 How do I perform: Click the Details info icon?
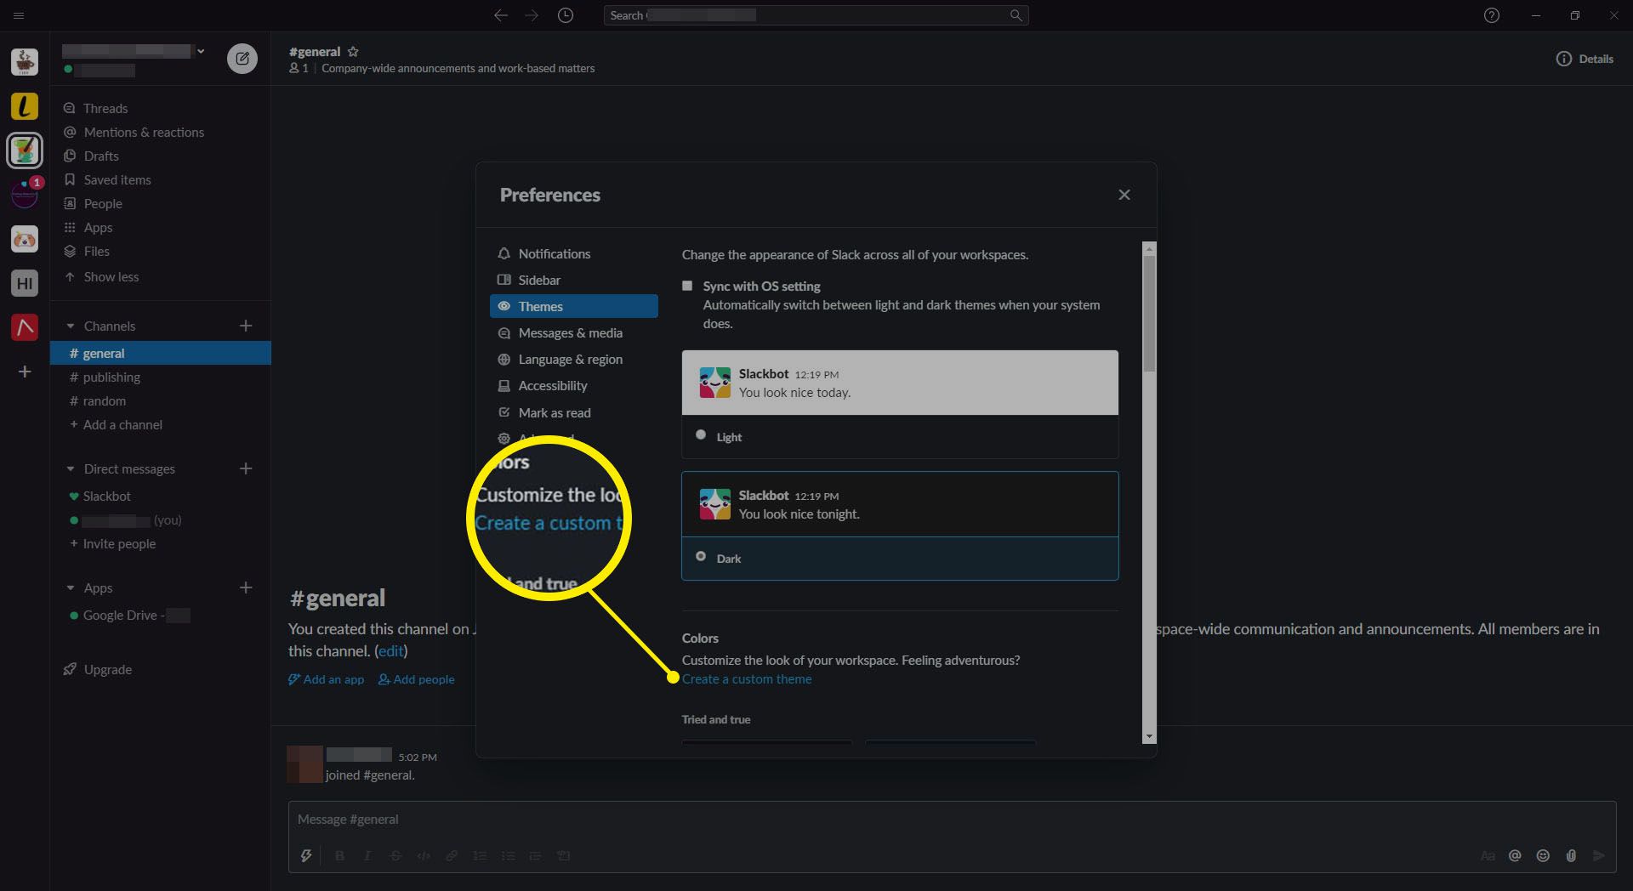point(1563,59)
